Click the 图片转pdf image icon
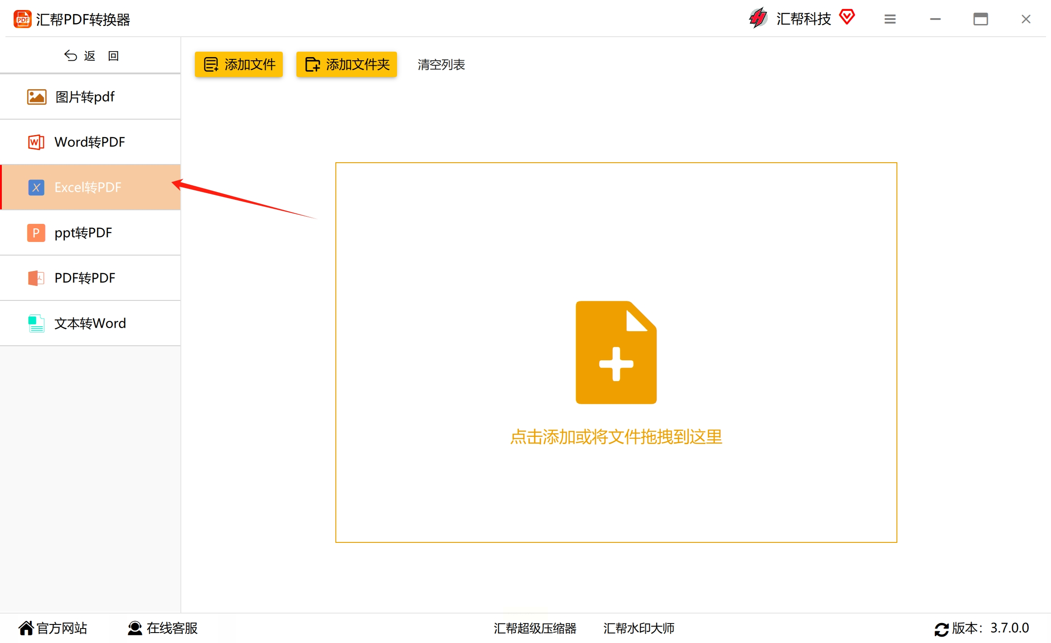This screenshot has height=643, width=1051. [x=36, y=97]
